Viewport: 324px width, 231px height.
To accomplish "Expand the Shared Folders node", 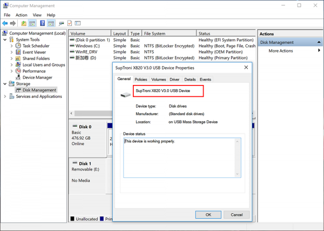I will coord(11,58).
